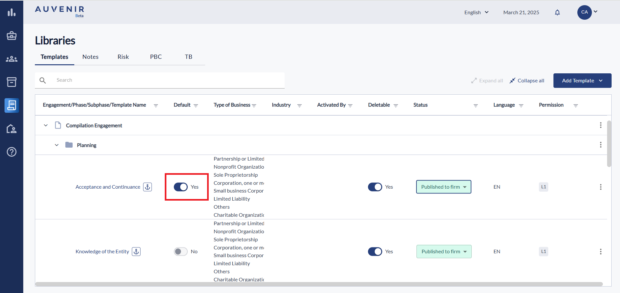
Task: Open the people group sidebar icon
Action: pyautogui.click(x=12, y=59)
